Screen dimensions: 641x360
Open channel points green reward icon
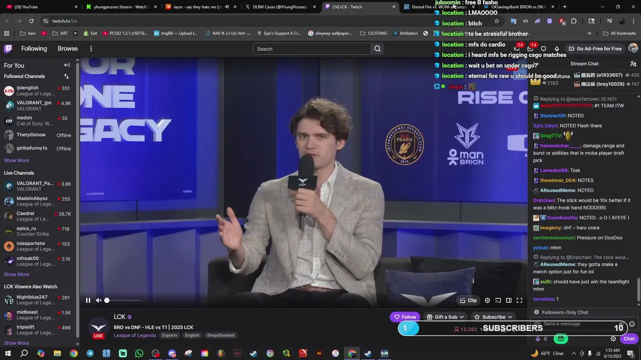click(561, 339)
